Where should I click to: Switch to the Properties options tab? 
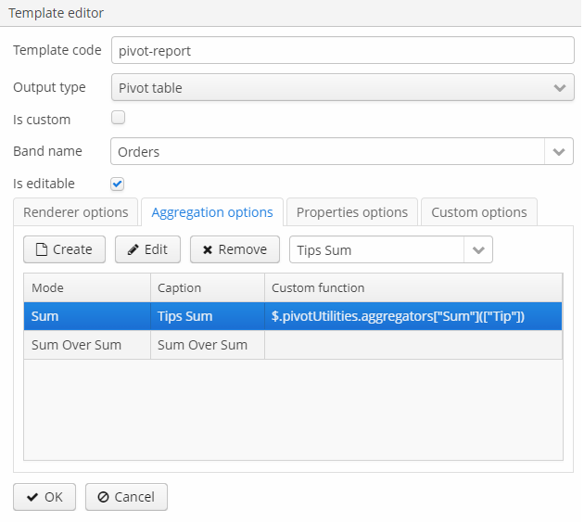(352, 212)
